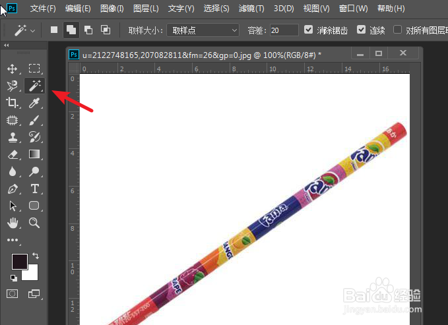This screenshot has width=448, height=325.
Task: Open the 编辑(E) menu
Action: pos(78,9)
